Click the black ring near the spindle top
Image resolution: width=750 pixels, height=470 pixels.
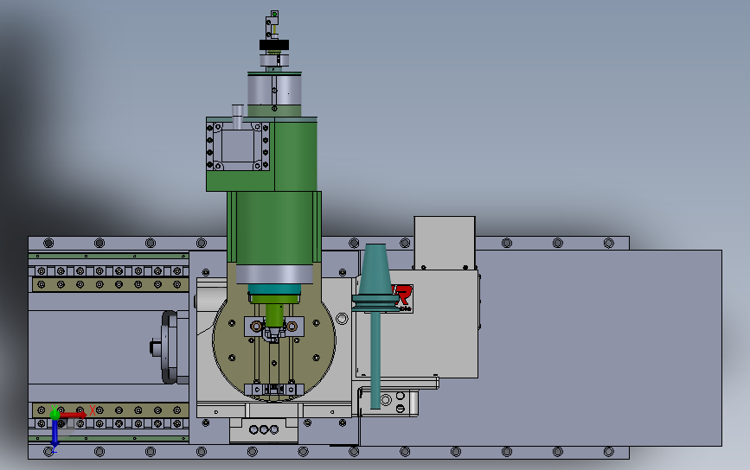point(274,45)
